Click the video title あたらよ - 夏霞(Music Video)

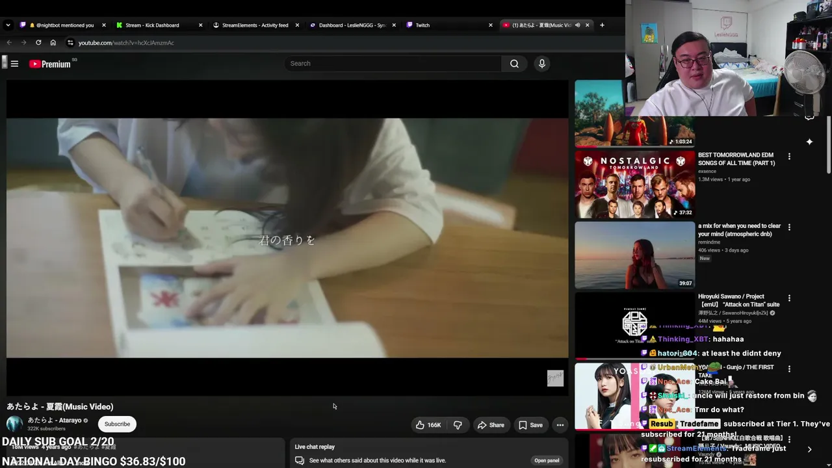60,407
